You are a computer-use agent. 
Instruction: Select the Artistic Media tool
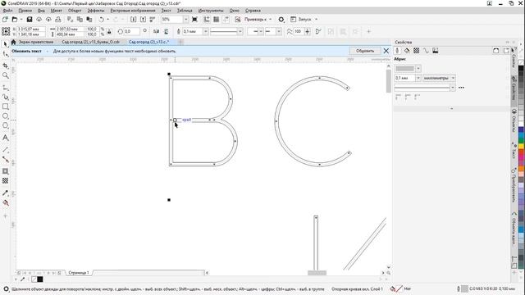click(6, 97)
